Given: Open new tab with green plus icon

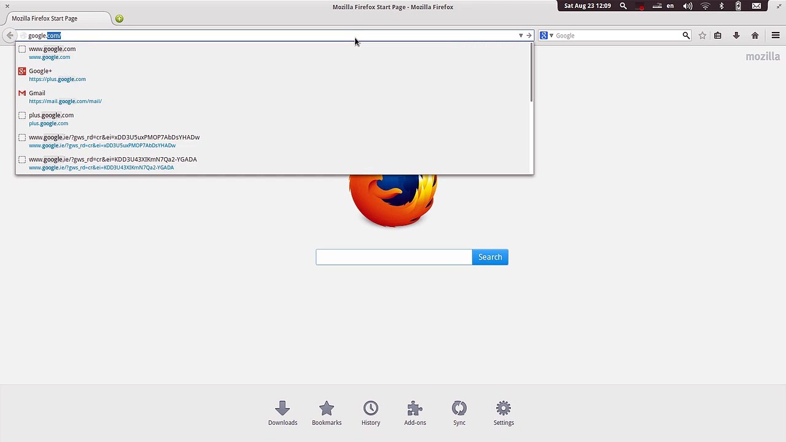Looking at the screenshot, I should [119, 18].
